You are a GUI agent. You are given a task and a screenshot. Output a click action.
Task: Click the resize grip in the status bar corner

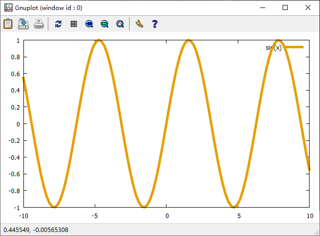317,233
